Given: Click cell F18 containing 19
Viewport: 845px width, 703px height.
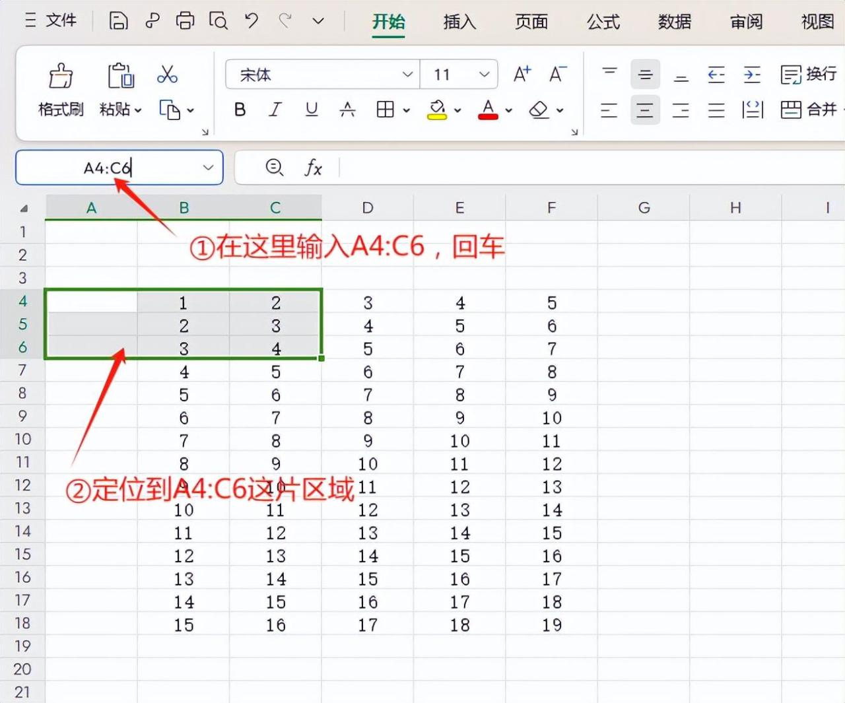Looking at the screenshot, I should tap(552, 624).
